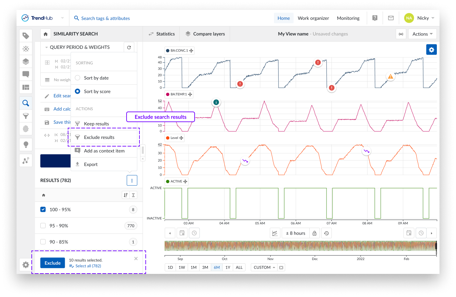
Task: Click the magnifier search sidebar icon
Action: point(26,103)
